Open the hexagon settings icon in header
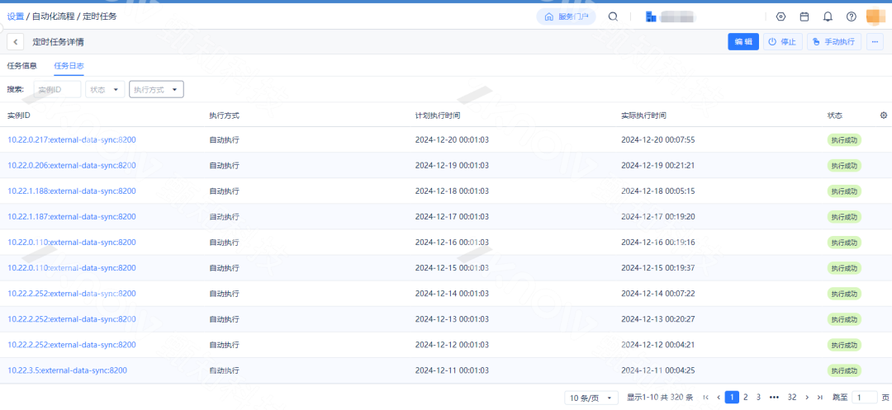This screenshot has width=892, height=410. pyautogui.click(x=780, y=16)
